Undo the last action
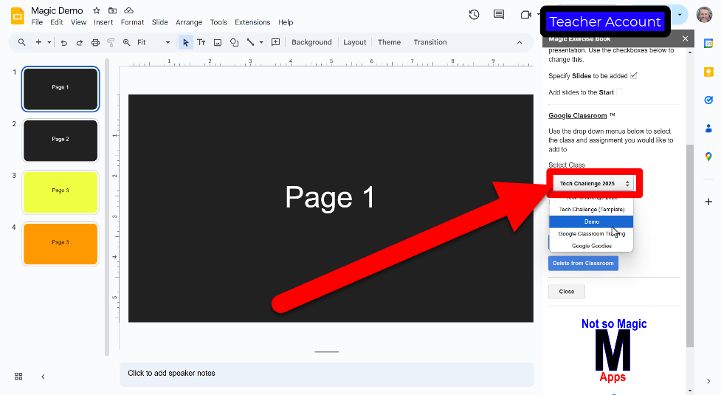 pyautogui.click(x=64, y=42)
